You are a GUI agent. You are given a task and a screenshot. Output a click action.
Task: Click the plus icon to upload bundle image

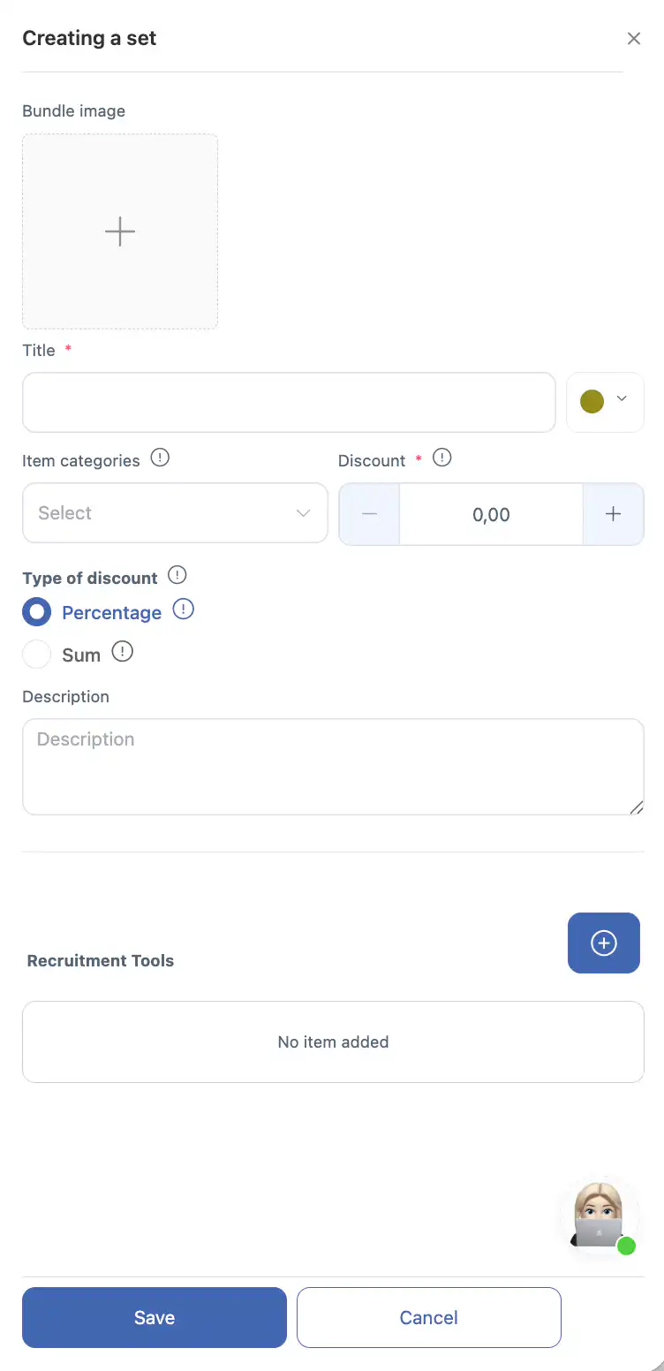click(120, 231)
